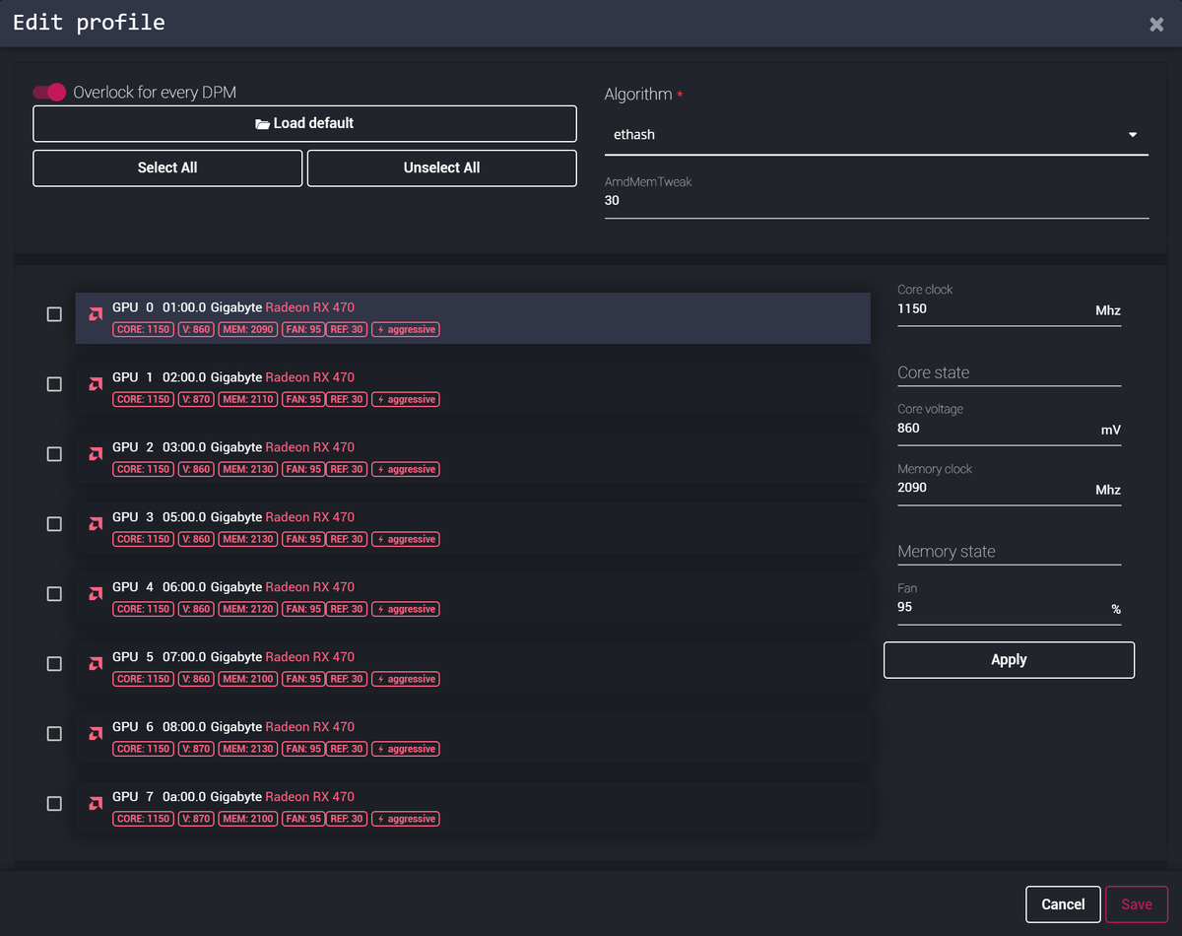Click GPU 7's MEM: 2100 tag
The image size is (1182, 936).
[248, 820]
